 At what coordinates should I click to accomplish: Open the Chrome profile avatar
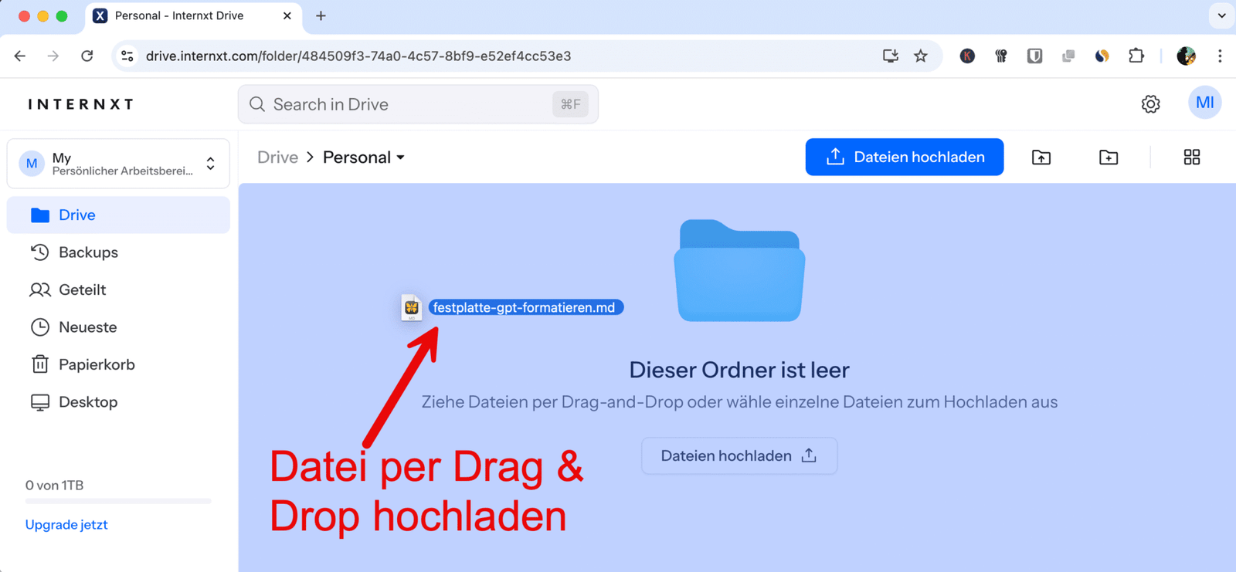1187,56
